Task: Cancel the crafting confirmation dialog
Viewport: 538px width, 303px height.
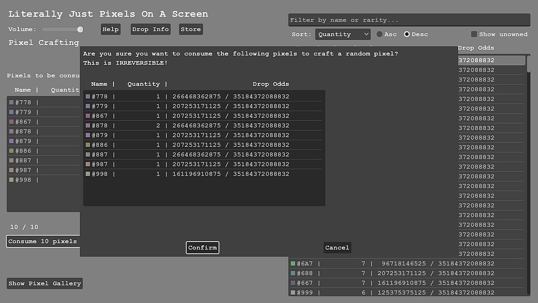Action: pyautogui.click(x=337, y=247)
